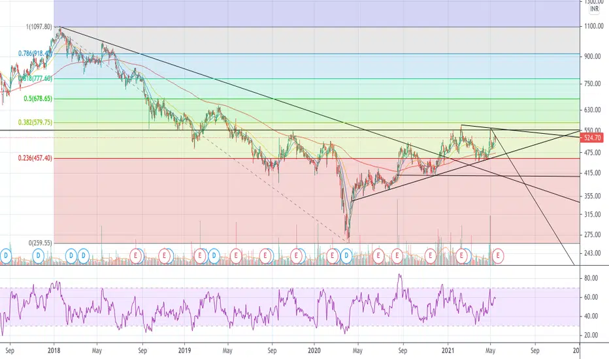Click the March 2020 dividend marker

(x=346, y=256)
